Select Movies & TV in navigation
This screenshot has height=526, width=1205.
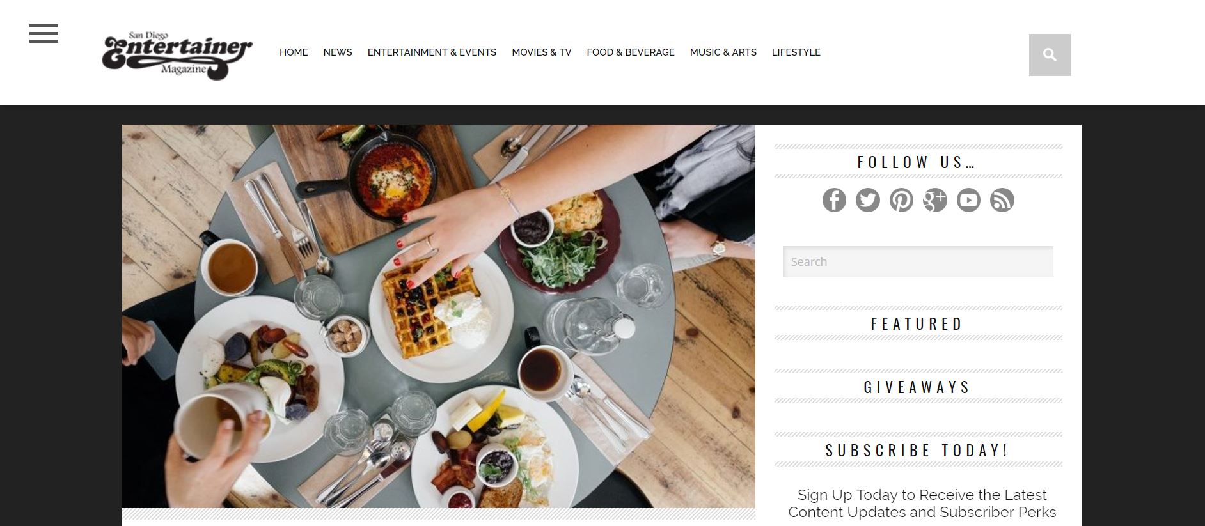tap(542, 52)
